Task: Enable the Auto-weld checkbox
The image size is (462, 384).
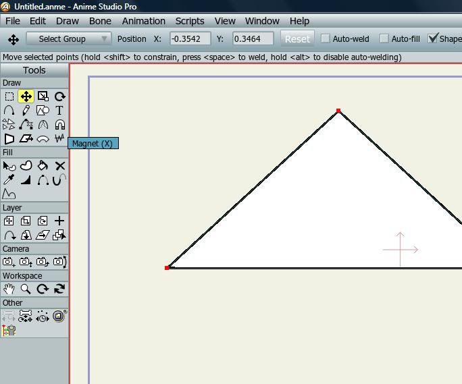Action: coord(326,39)
